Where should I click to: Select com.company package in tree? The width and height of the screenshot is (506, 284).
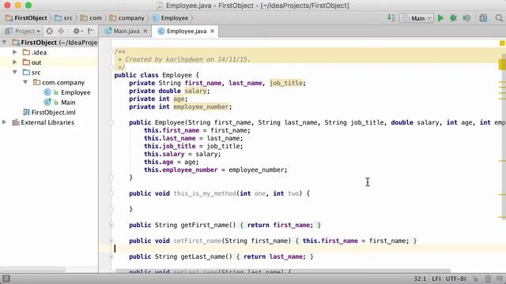coord(63,82)
